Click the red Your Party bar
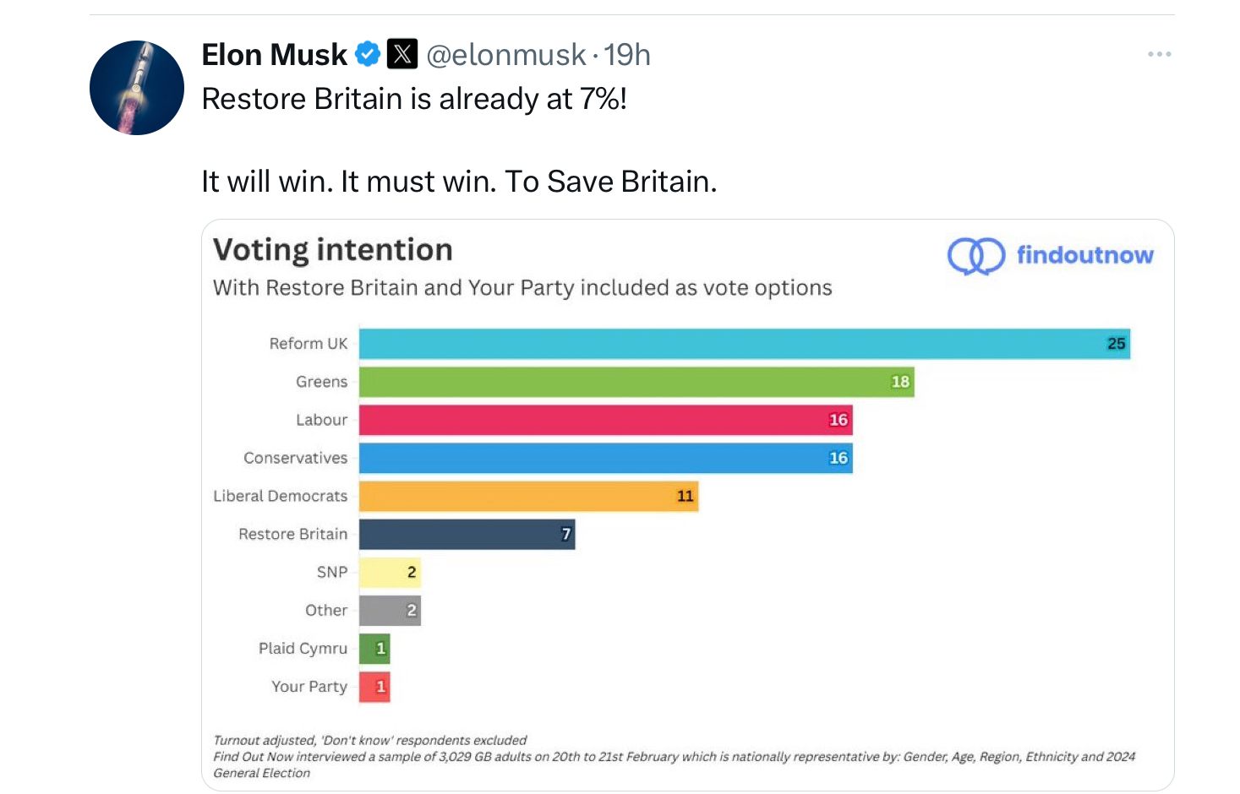The image size is (1240, 794). pos(374,687)
